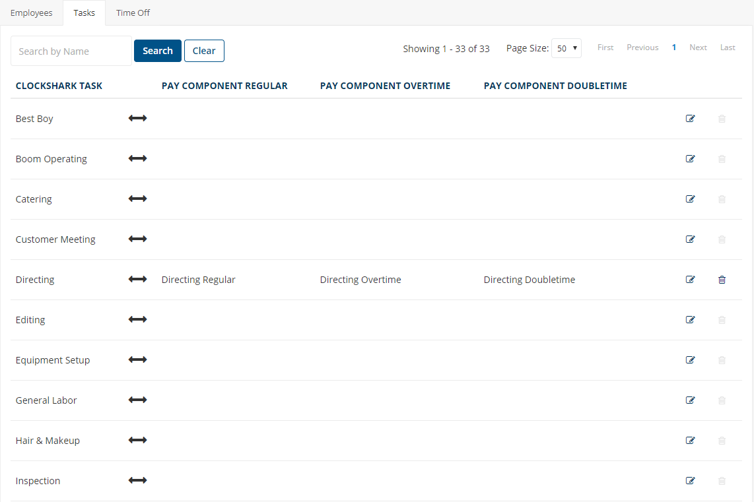
Task: Click the mapping arrow icon for Editing
Action: [x=137, y=319]
